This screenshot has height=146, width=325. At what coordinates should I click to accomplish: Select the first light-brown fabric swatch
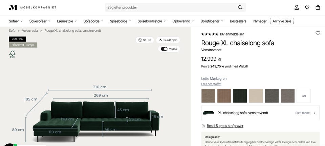pyautogui.click(x=208, y=96)
